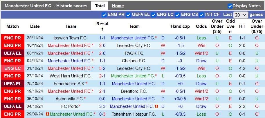This screenshot has height=118, width=265.
Task: Click red card icon in FC Porto row
Action: coord(156,106)
